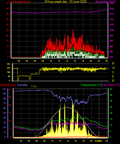Click the "S" compass label

point(113,72)
